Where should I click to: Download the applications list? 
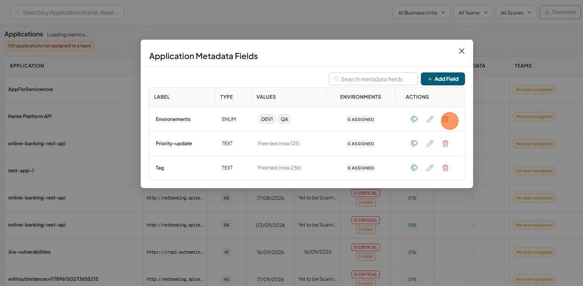[560, 12]
